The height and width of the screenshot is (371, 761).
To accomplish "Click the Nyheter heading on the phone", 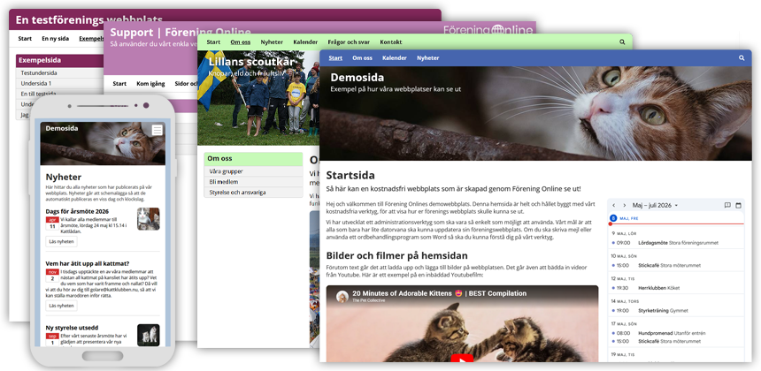I will click(x=64, y=178).
